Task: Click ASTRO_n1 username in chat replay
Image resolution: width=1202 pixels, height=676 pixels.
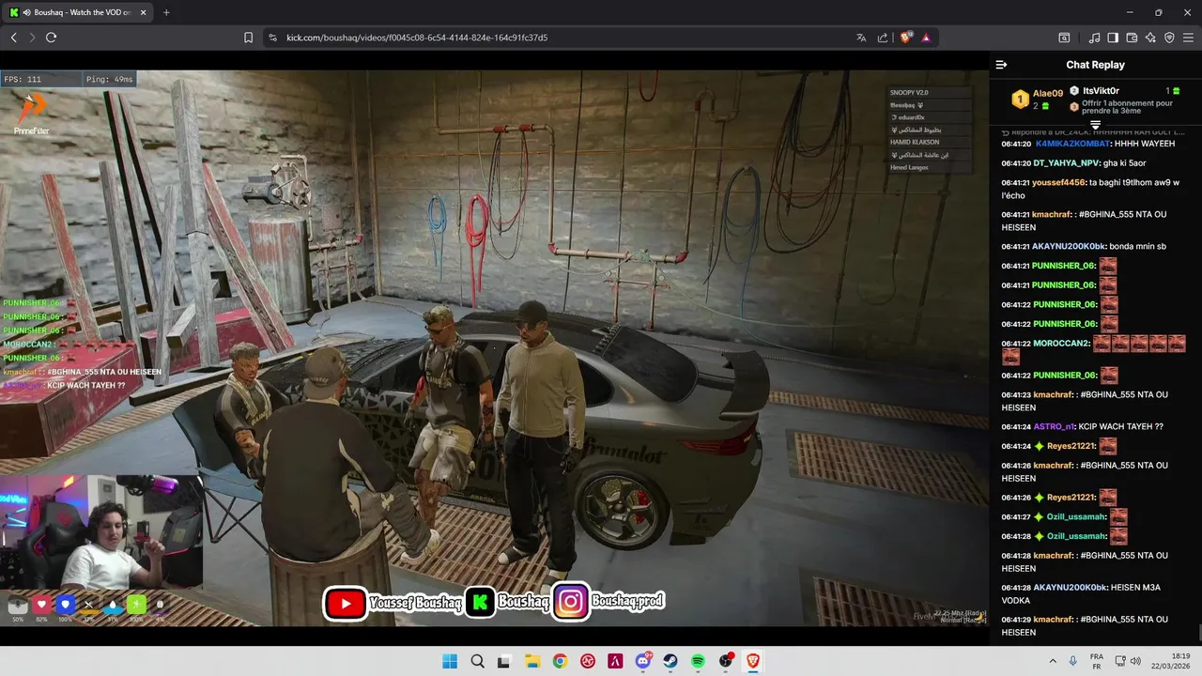Action: 1053,426
